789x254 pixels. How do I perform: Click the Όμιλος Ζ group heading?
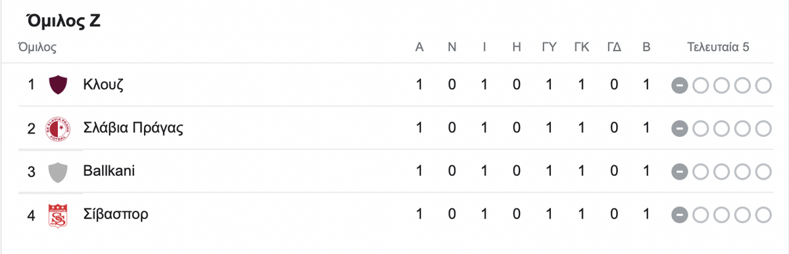(x=63, y=21)
